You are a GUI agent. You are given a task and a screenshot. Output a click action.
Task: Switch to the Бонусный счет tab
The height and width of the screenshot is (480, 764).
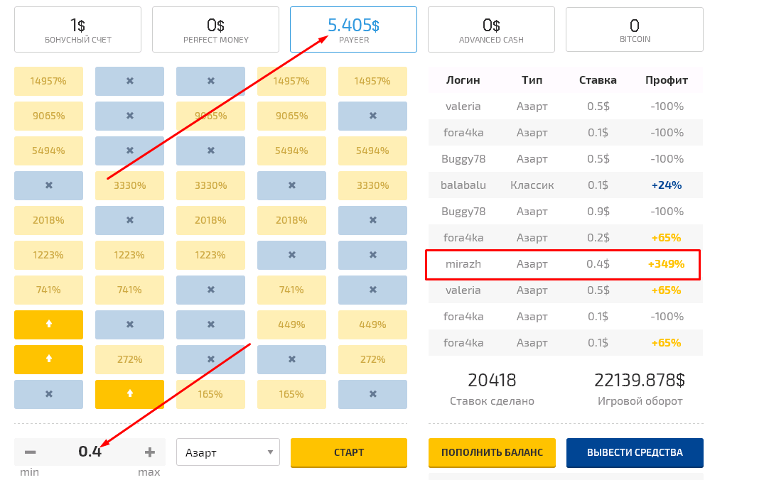tap(77, 29)
